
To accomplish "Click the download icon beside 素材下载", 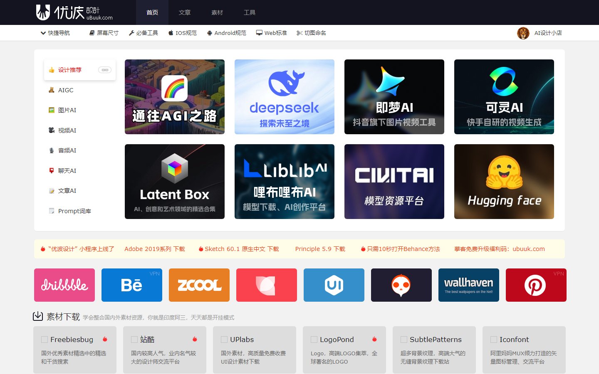I will tap(38, 316).
